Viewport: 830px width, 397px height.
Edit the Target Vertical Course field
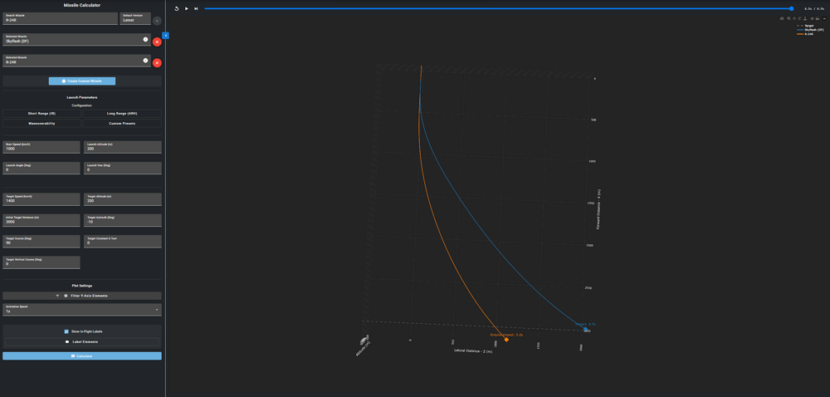[x=41, y=262]
